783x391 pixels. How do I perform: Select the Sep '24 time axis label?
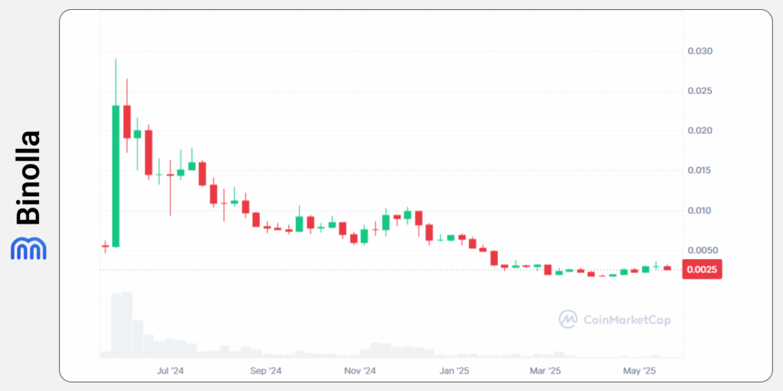pyautogui.click(x=266, y=371)
